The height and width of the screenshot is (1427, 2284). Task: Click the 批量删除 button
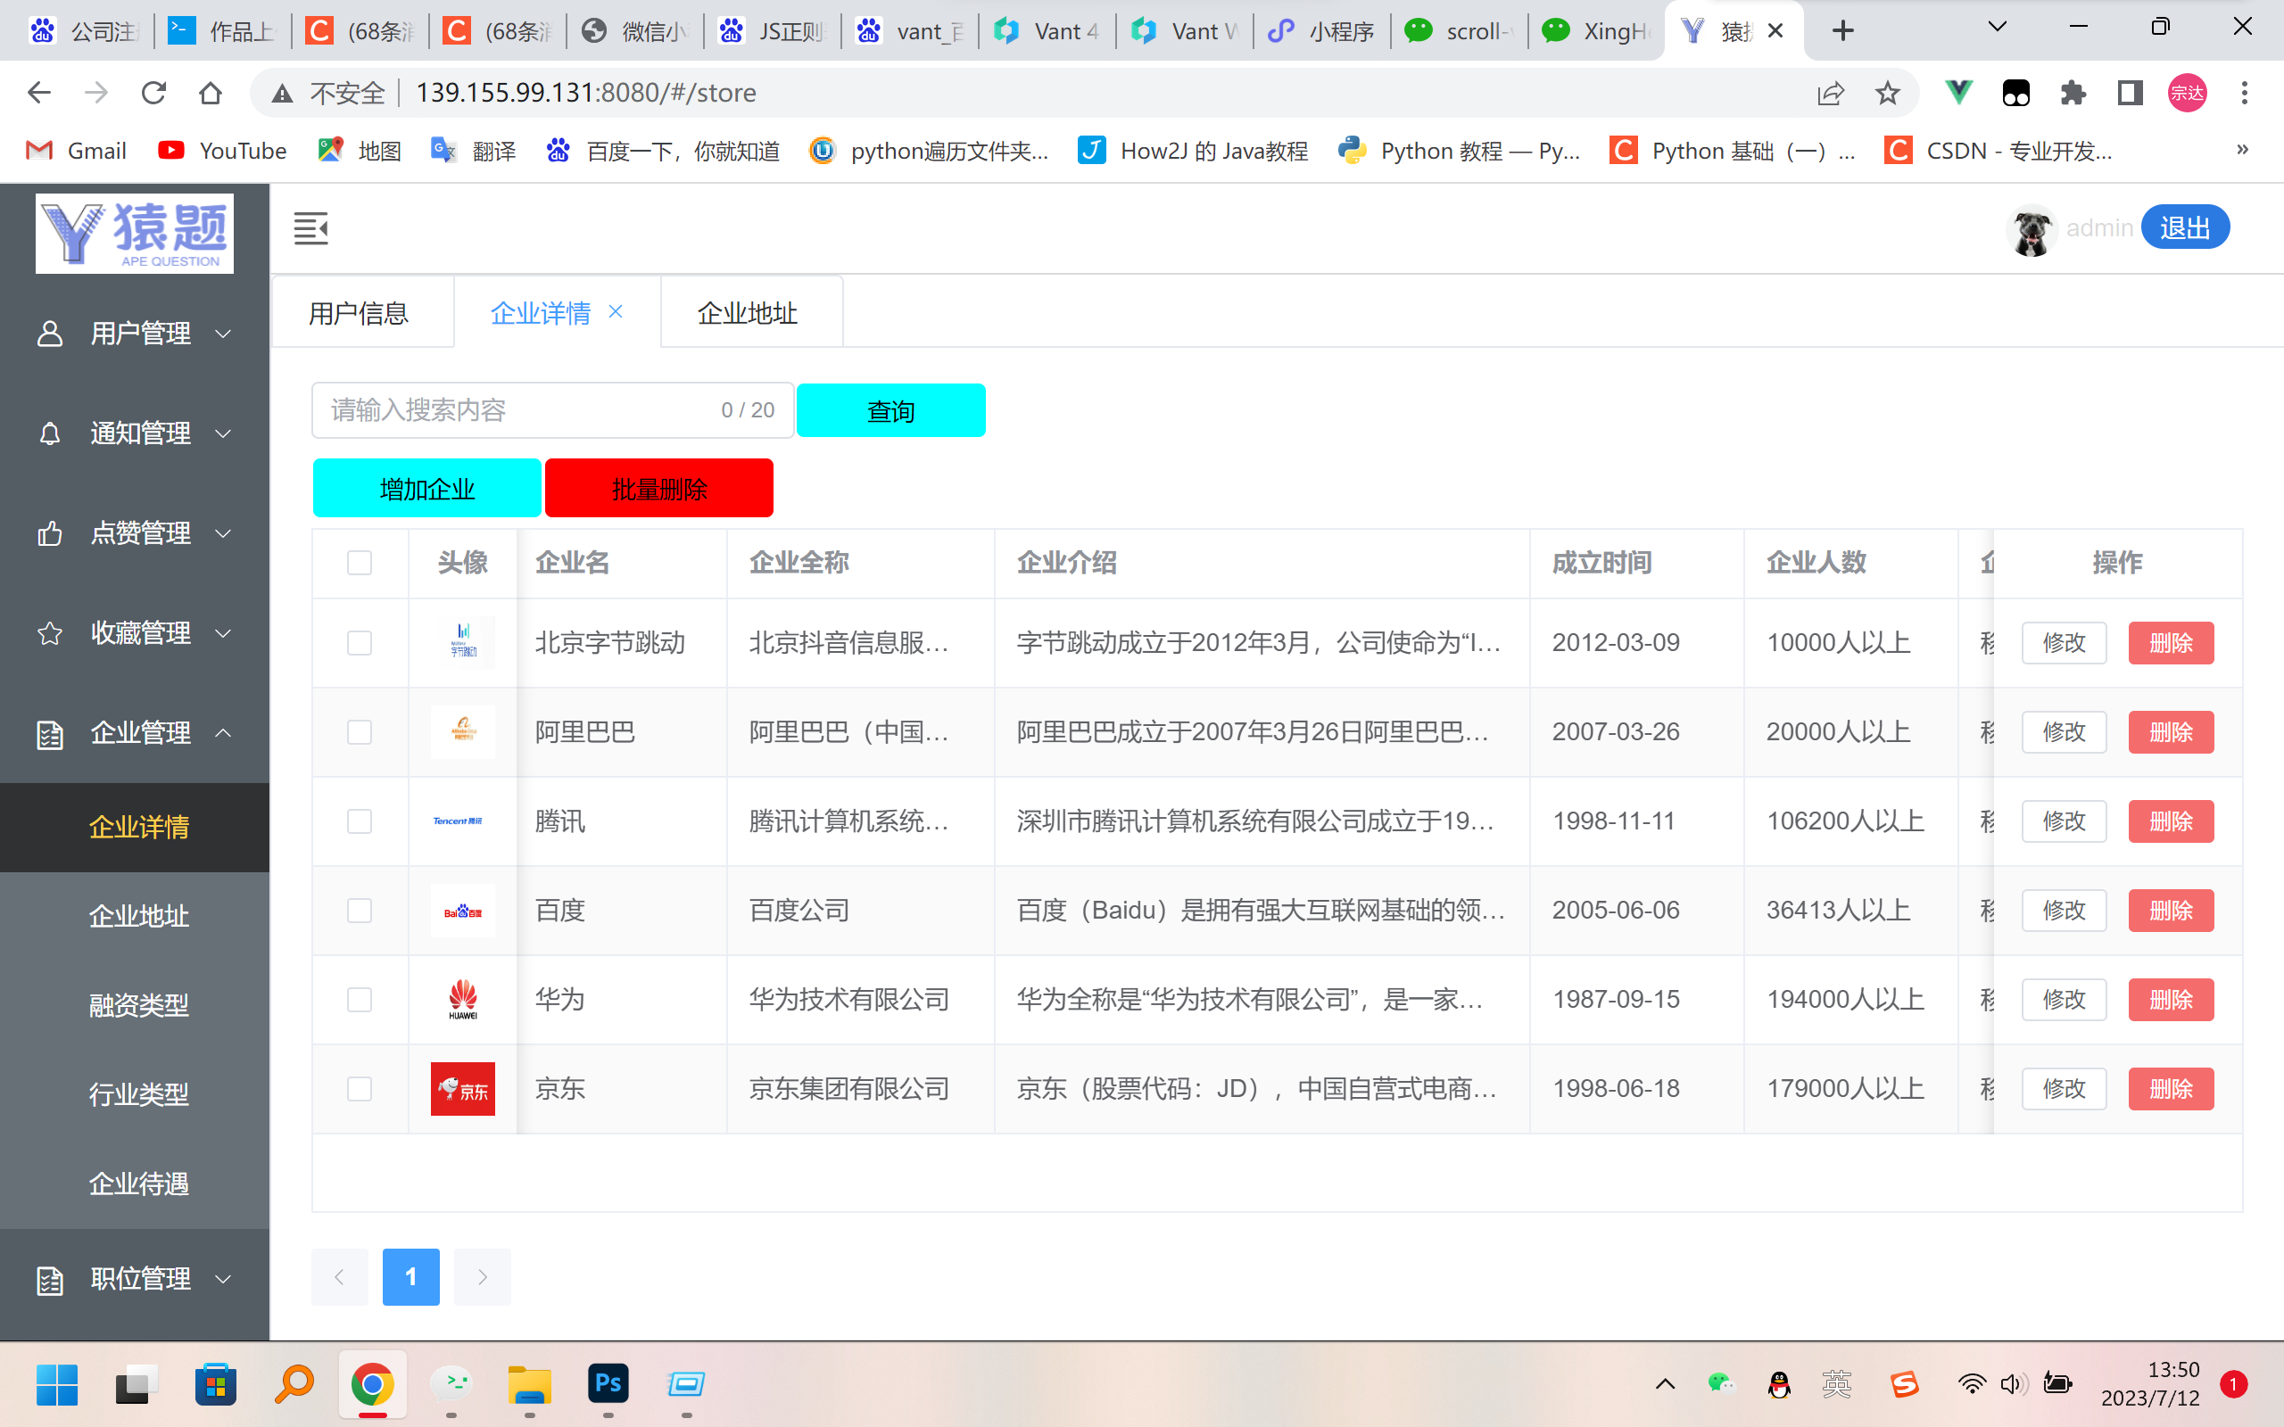point(658,488)
